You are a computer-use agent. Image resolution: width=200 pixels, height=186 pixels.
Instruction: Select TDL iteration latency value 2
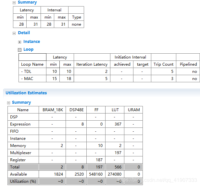pyautogui.click(x=92, y=72)
